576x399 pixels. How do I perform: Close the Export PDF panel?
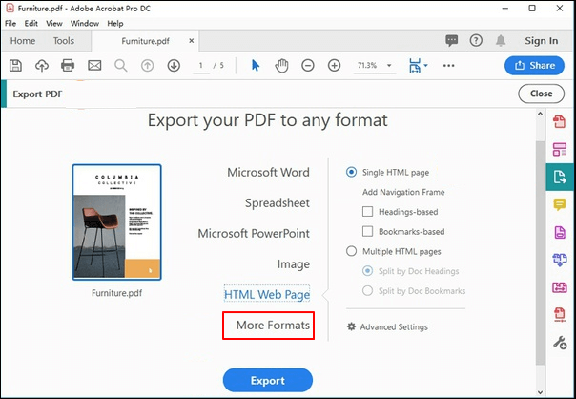tap(541, 94)
